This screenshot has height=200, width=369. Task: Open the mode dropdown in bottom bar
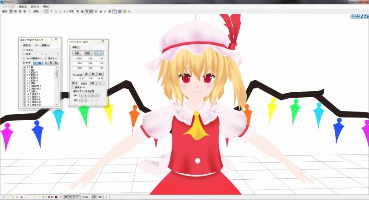(86, 197)
